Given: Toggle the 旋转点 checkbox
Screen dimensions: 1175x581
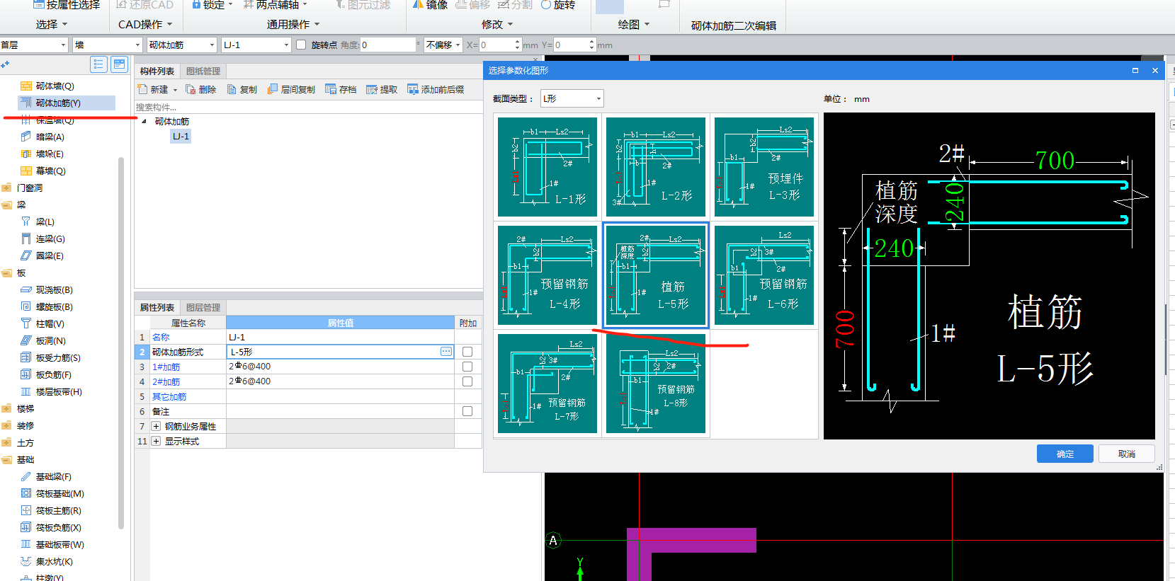Looking at the screenshot, I should (301, 45).
